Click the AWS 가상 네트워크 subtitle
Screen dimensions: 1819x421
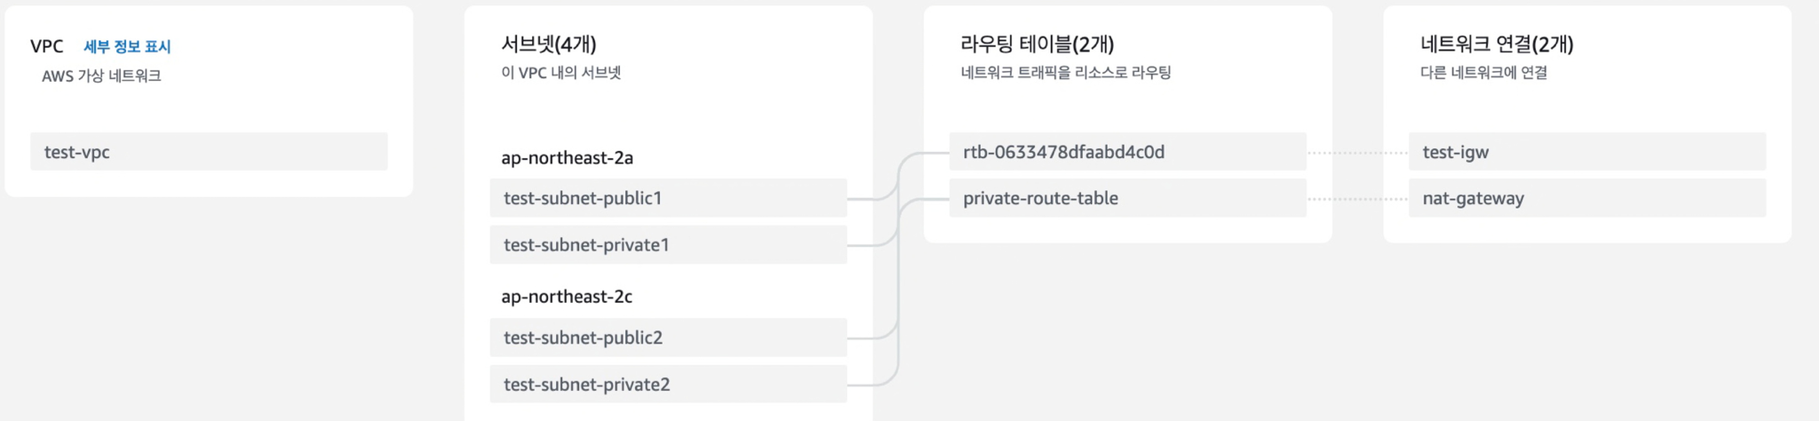(102, 75)
